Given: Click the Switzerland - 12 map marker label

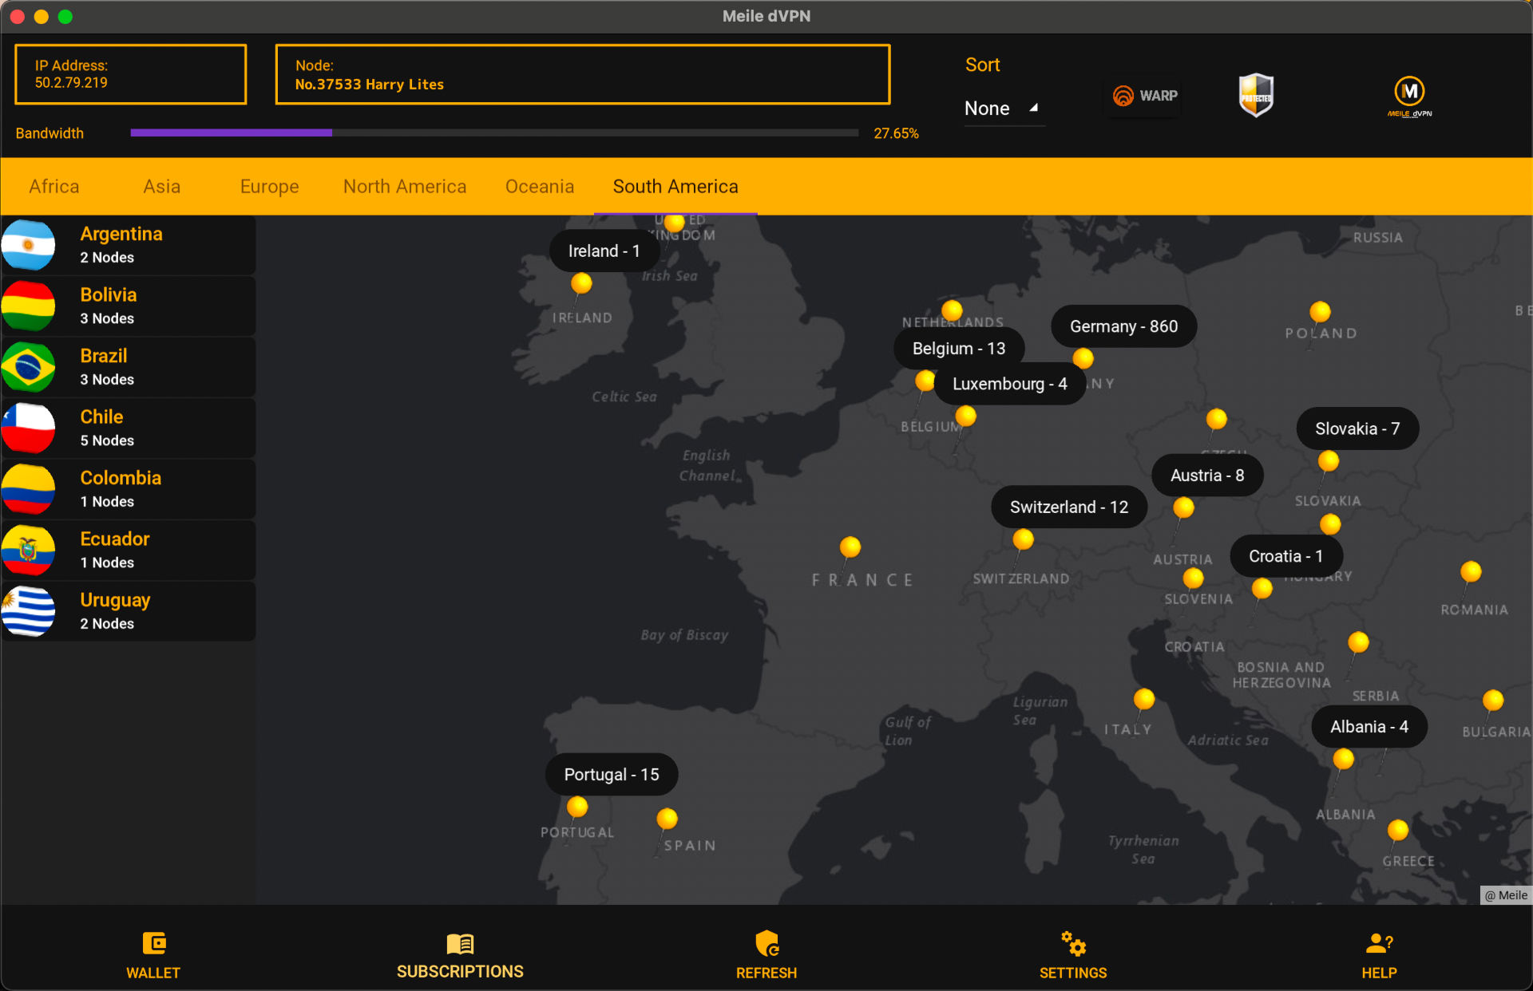Looking at the screenshot, I should point(1068,507).
